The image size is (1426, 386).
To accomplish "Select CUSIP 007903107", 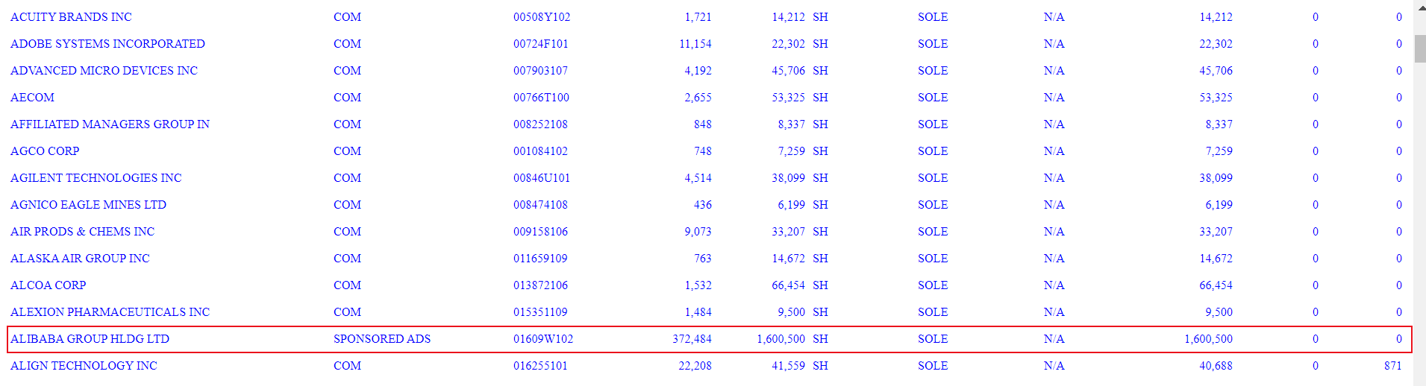I will pyautogui.click(x=540, y=71).
